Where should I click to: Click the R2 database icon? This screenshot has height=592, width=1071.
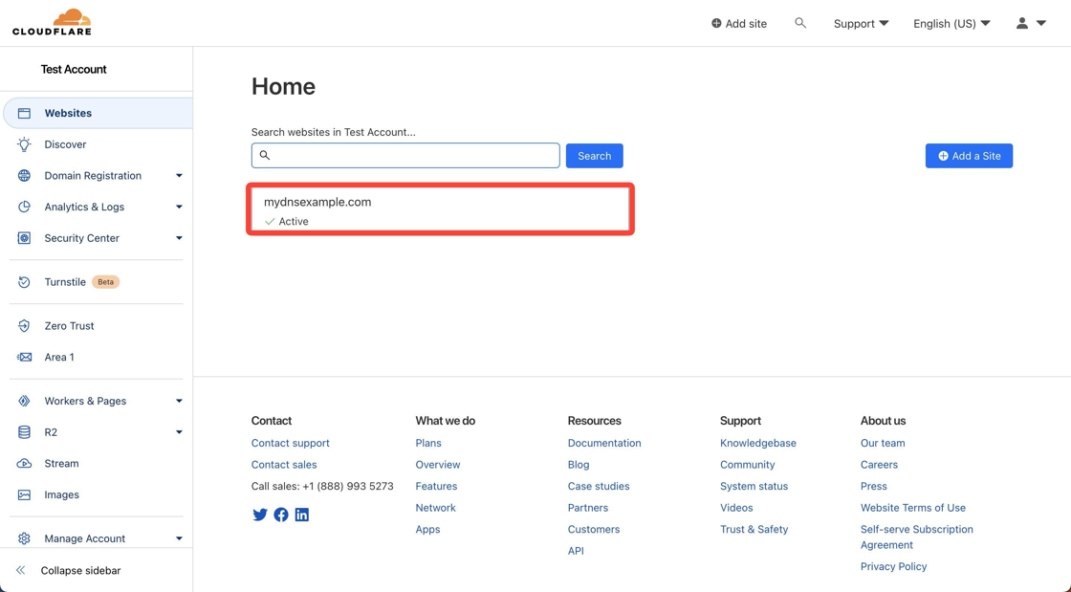(x=24, y=432)
